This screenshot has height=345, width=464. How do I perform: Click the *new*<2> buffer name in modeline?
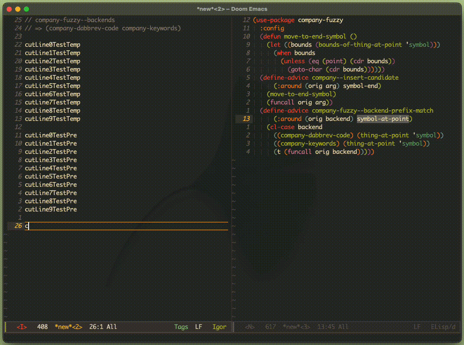tap(69, 327)
